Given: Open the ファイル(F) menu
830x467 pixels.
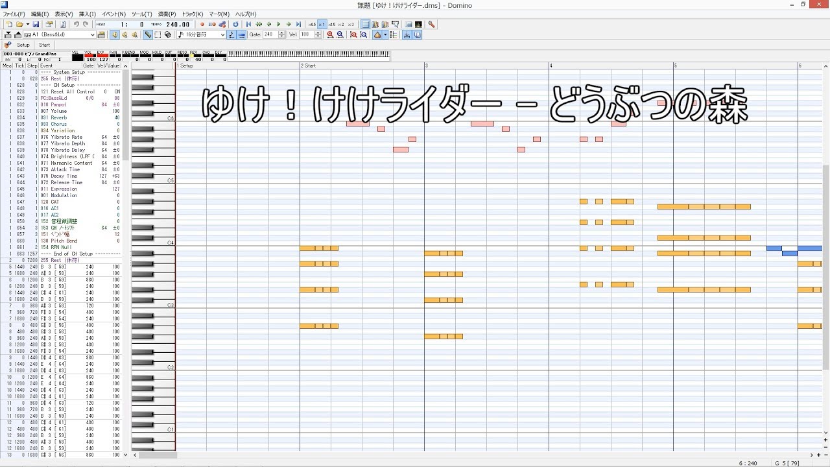Looking at the screenshot, I should [x=14, y=14].
